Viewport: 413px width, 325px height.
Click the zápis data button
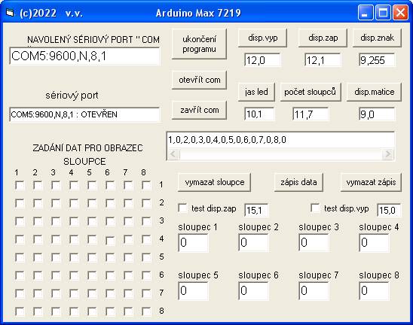(298, 182)
